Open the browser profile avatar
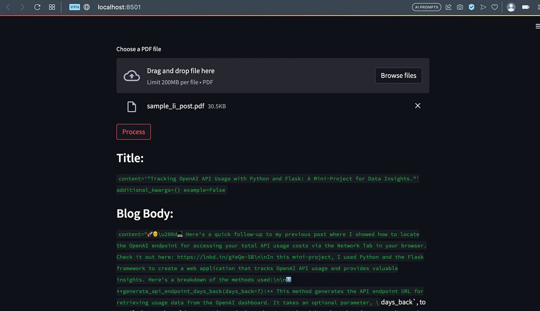 point(511,7)
